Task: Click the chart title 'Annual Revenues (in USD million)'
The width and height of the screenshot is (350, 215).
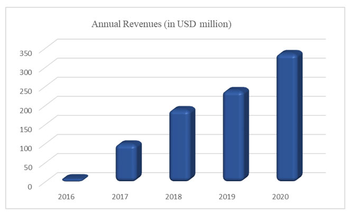Action: click(x=161, y=24)
